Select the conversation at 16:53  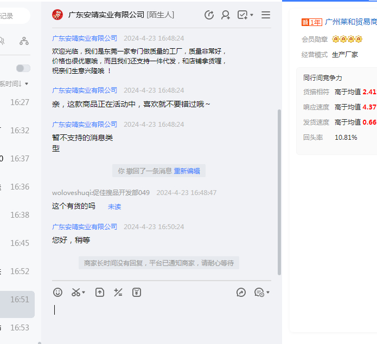(x=17, y=328)
